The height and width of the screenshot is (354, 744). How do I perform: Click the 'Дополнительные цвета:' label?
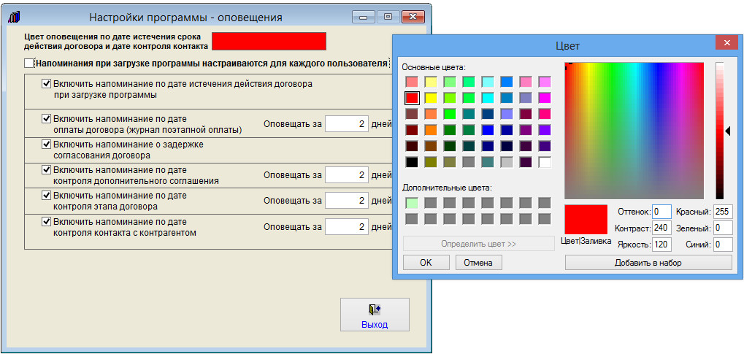click(447, 188)
